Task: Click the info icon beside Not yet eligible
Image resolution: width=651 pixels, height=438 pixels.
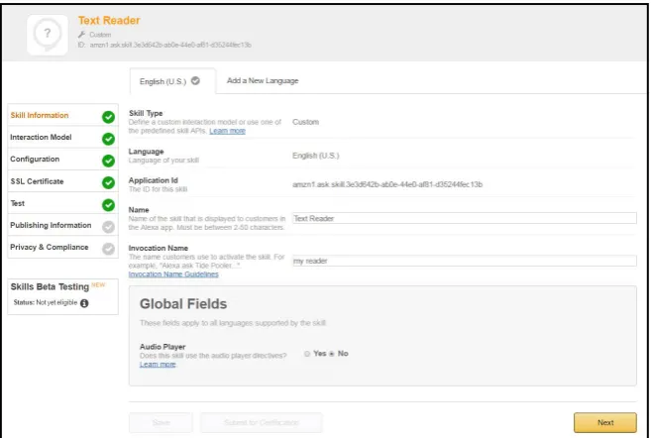Action: (84, 303)
